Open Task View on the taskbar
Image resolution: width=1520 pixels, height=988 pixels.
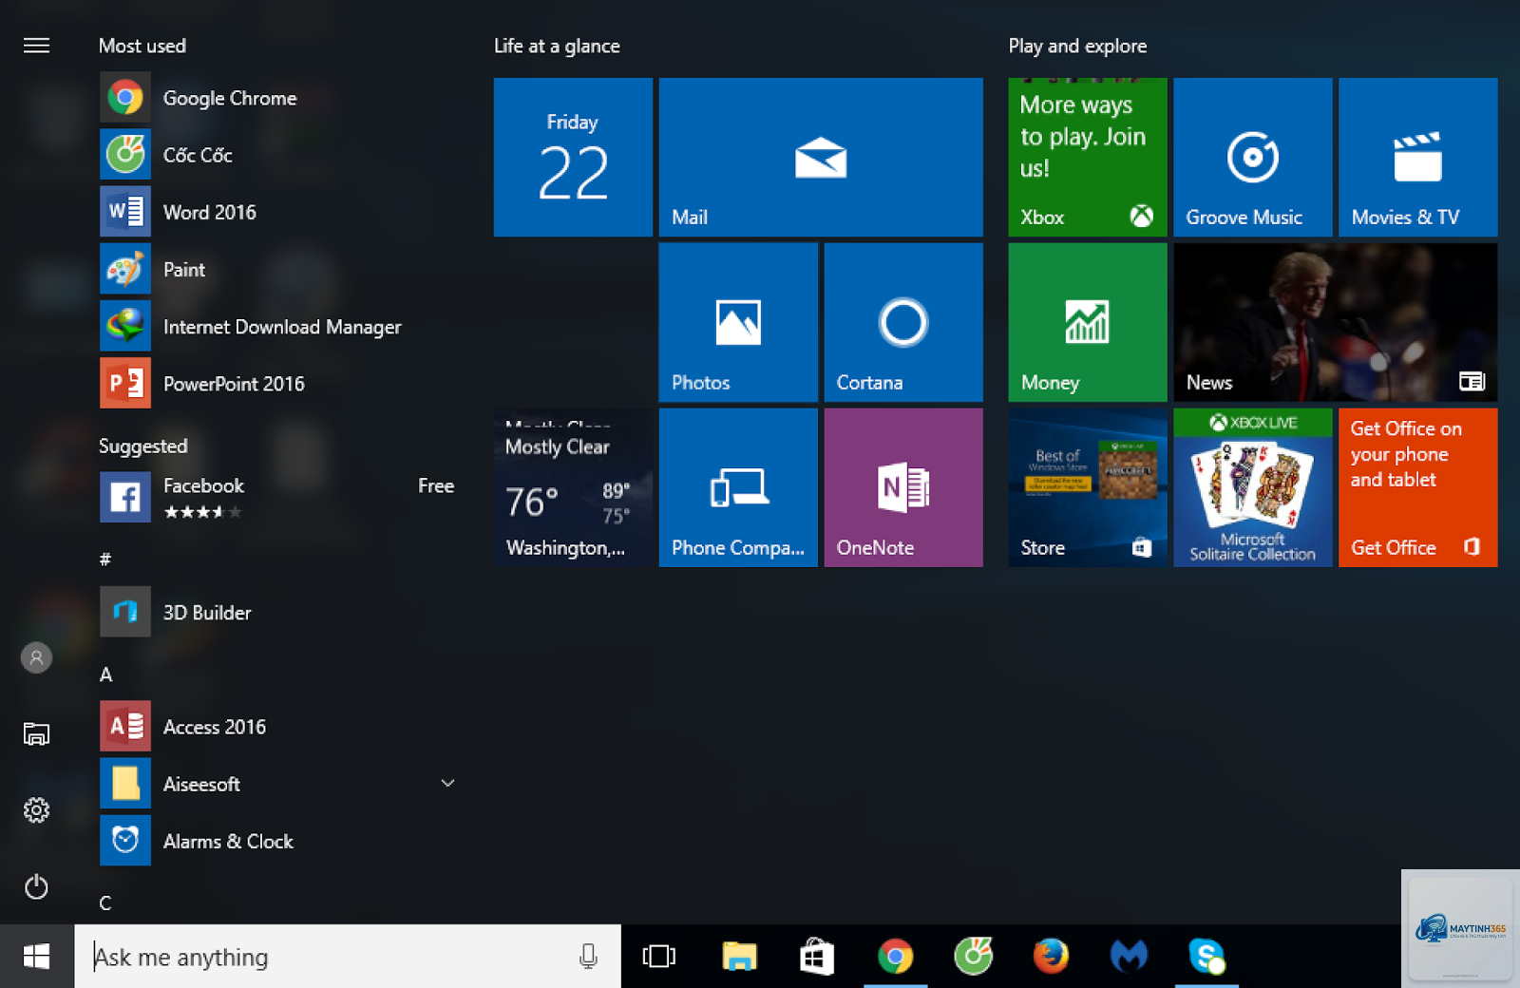coord(658,957)
